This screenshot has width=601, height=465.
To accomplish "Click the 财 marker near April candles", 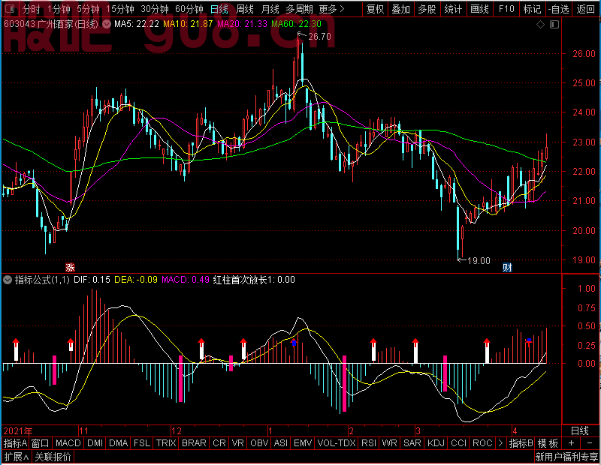I will tap(508, 267).
